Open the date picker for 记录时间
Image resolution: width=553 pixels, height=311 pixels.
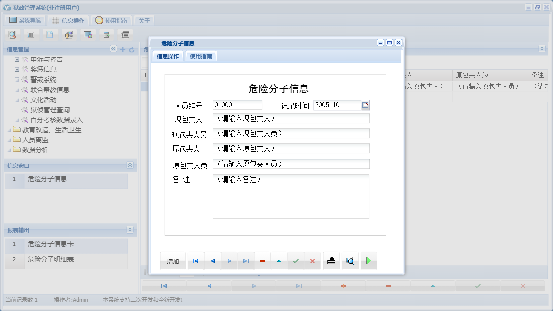(366, 105)
